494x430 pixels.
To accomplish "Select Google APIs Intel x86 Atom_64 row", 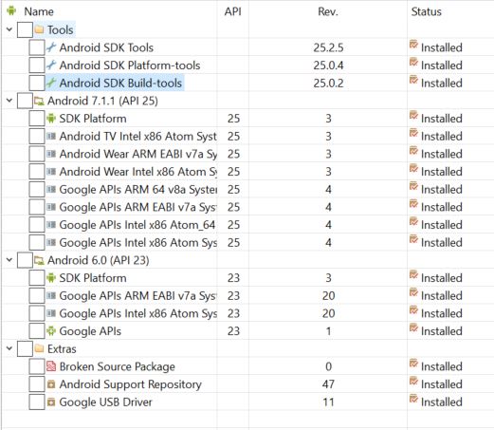I will pyautogui.click(x=247, y=225).
